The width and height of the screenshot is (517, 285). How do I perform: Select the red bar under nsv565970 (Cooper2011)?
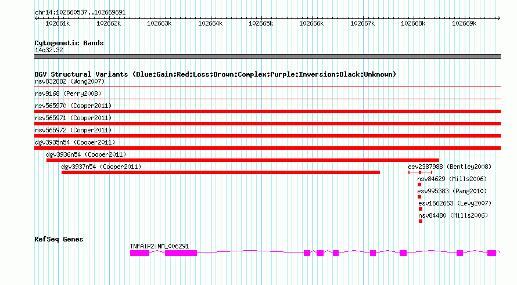267,111
